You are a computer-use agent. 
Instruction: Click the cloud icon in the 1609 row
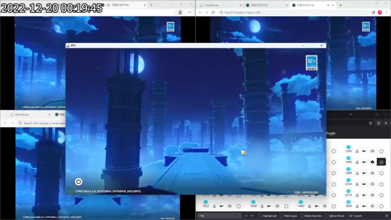coord(277,206)
